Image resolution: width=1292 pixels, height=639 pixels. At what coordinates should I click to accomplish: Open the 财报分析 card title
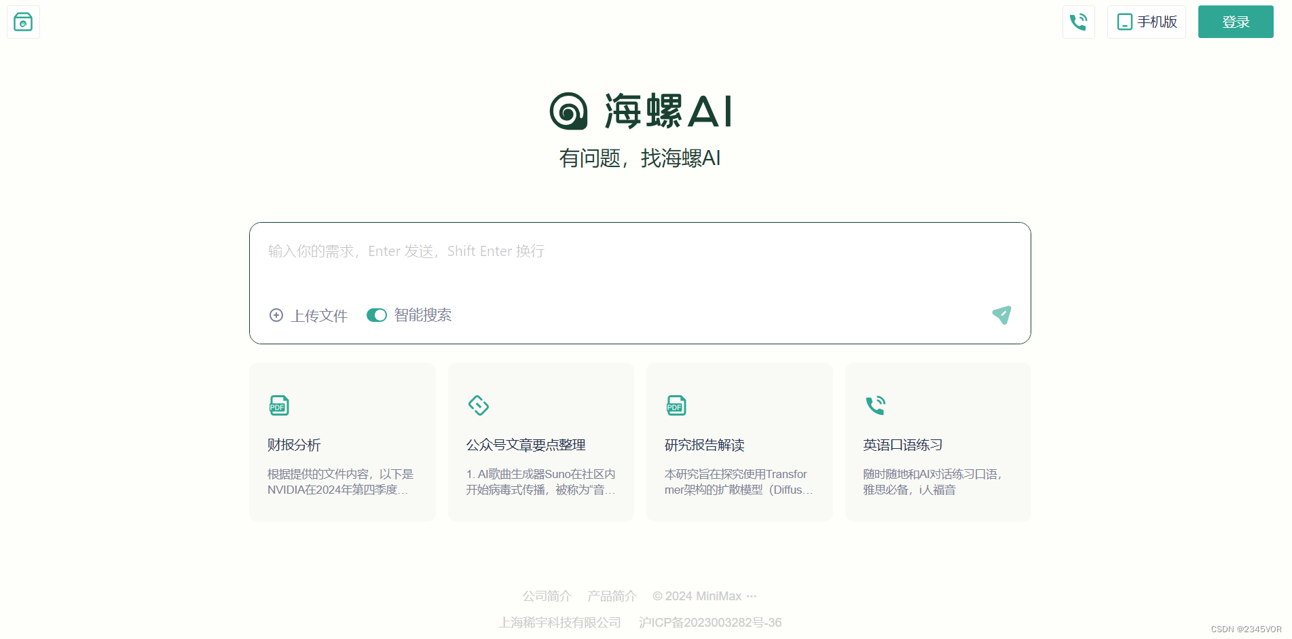tap(294, 445)
